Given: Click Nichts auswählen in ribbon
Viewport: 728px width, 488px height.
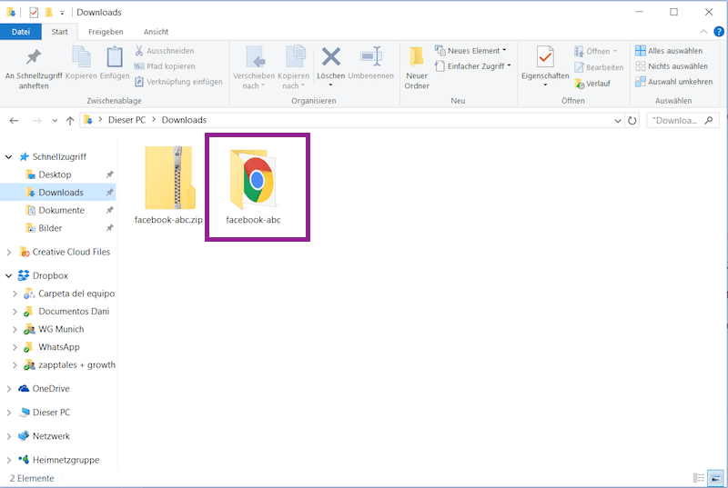Looking at the screenshot, I should coord(672,66).
